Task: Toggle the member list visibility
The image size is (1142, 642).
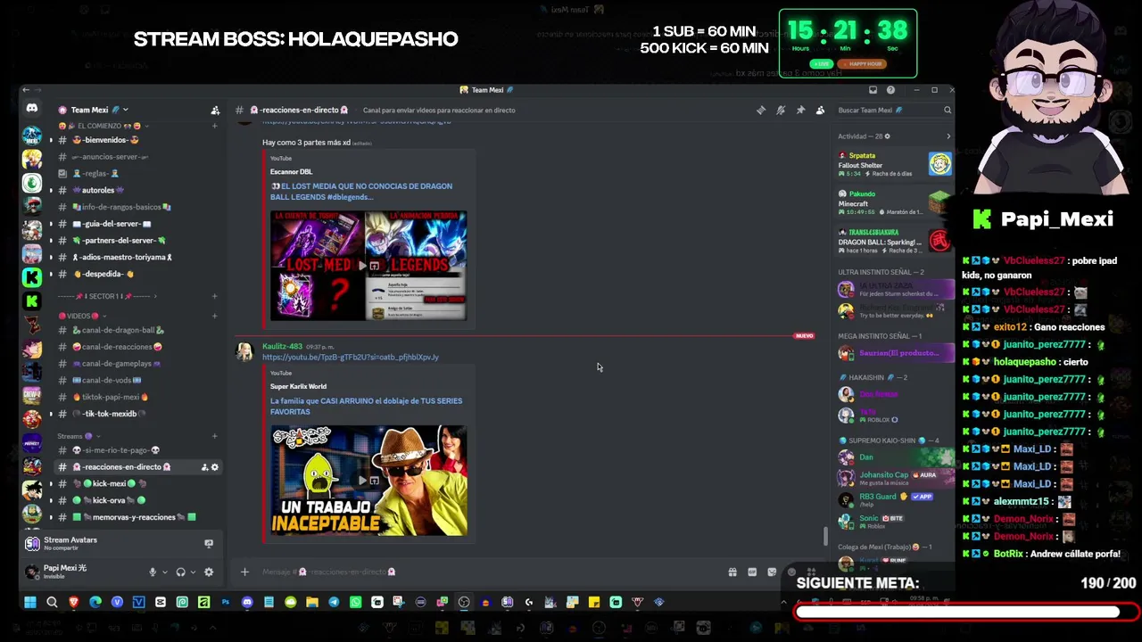Action: pyautogui.click(x=820, y=111)
